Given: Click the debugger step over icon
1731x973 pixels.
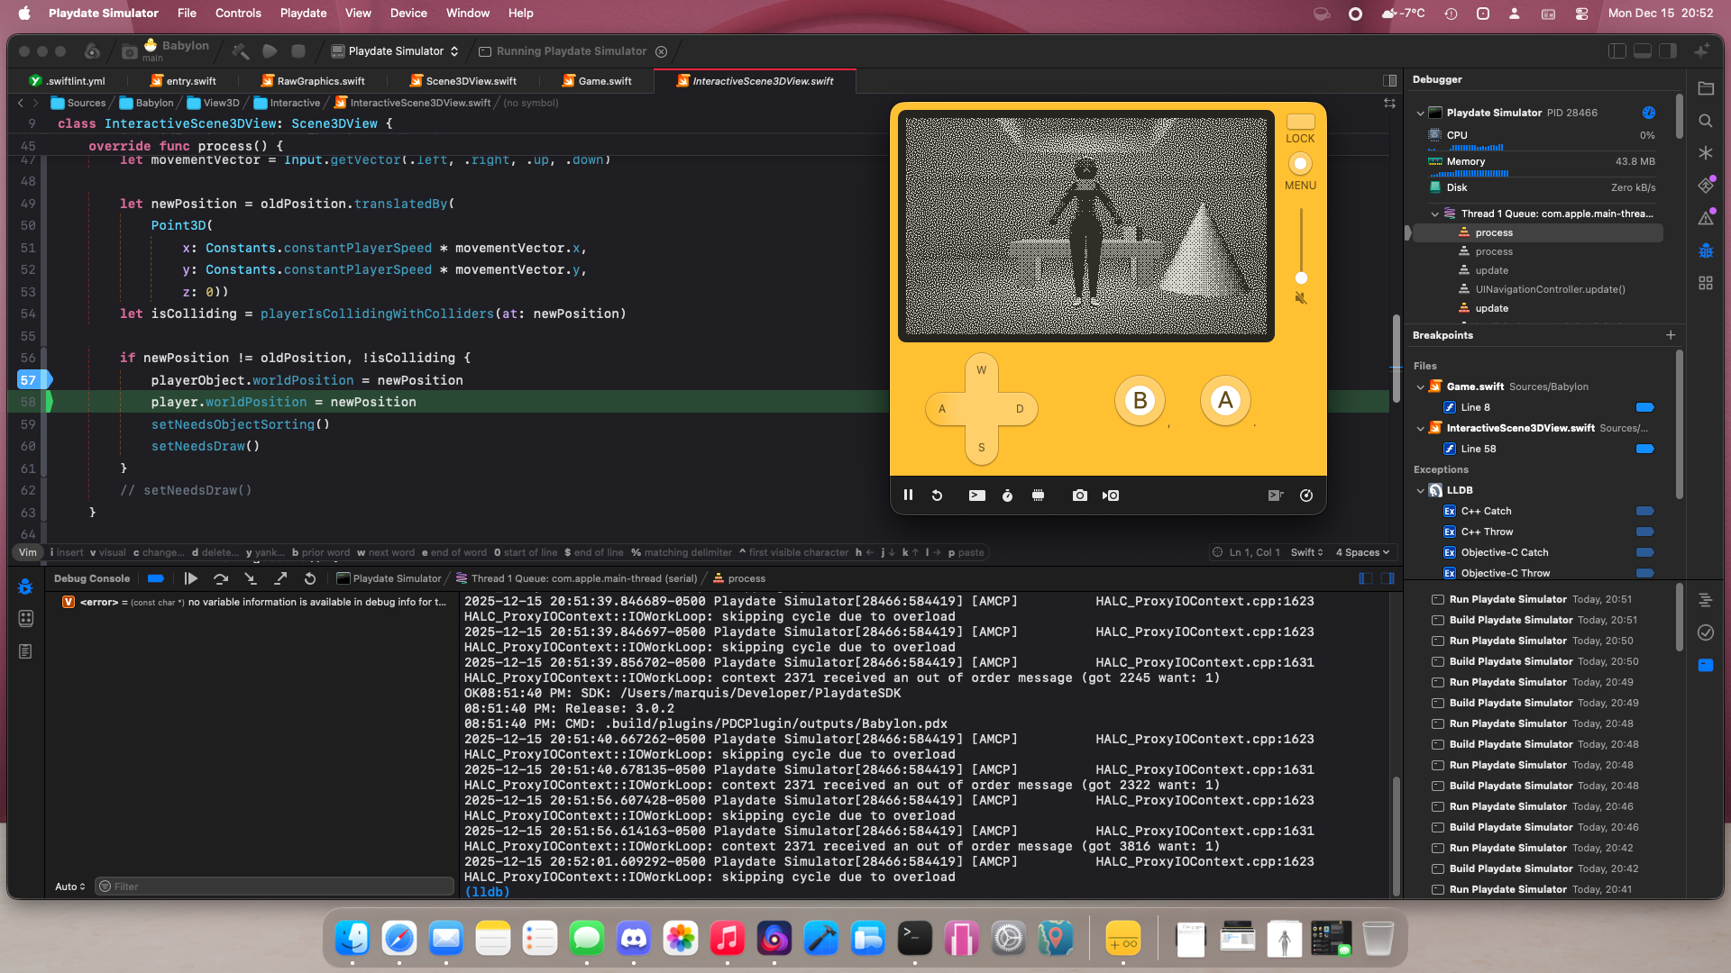Looking at the screenshot, I should pos(221,578).
